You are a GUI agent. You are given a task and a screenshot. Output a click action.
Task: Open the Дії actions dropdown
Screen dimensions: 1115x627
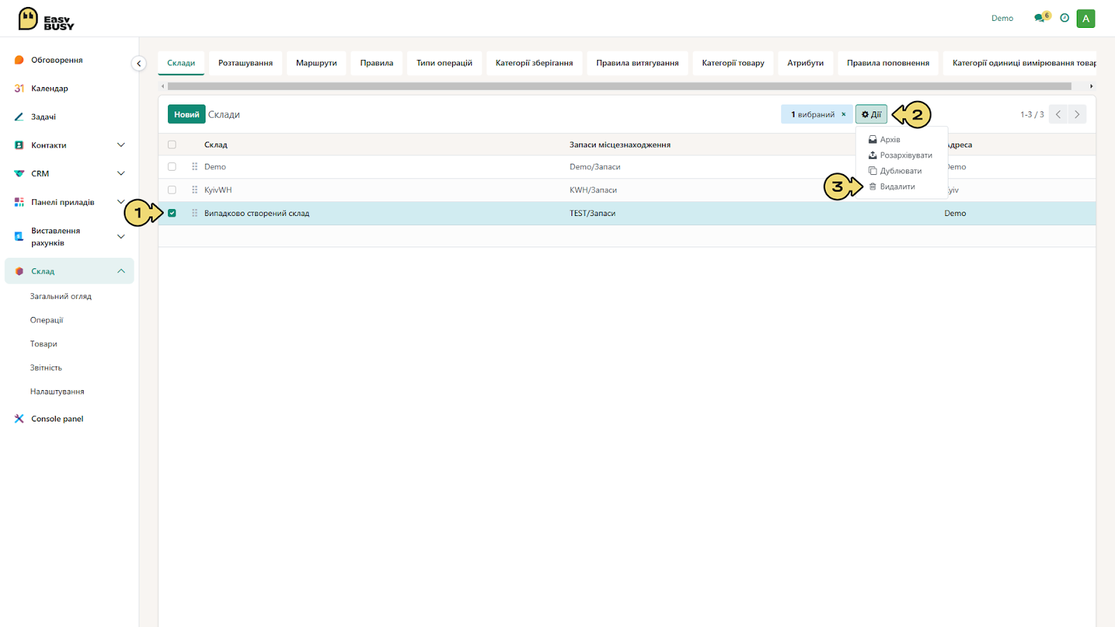pos(871,114)
